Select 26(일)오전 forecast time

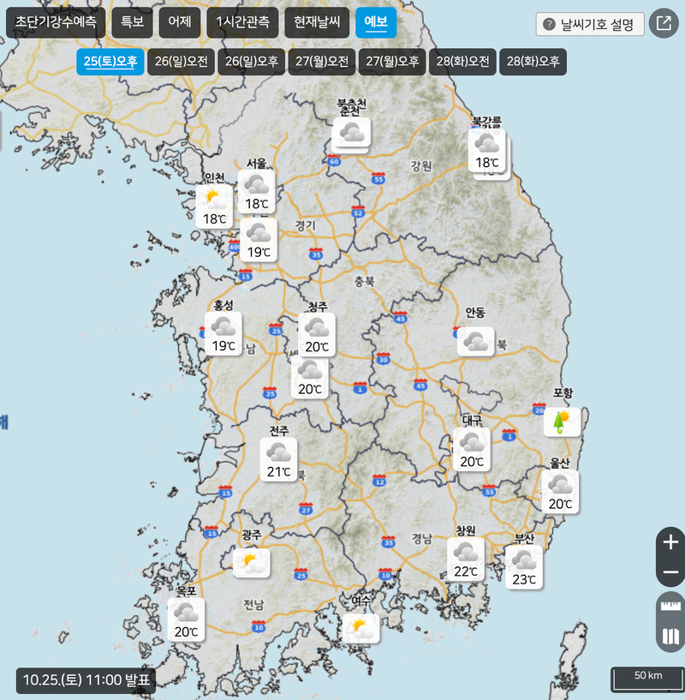pos(181,62)
